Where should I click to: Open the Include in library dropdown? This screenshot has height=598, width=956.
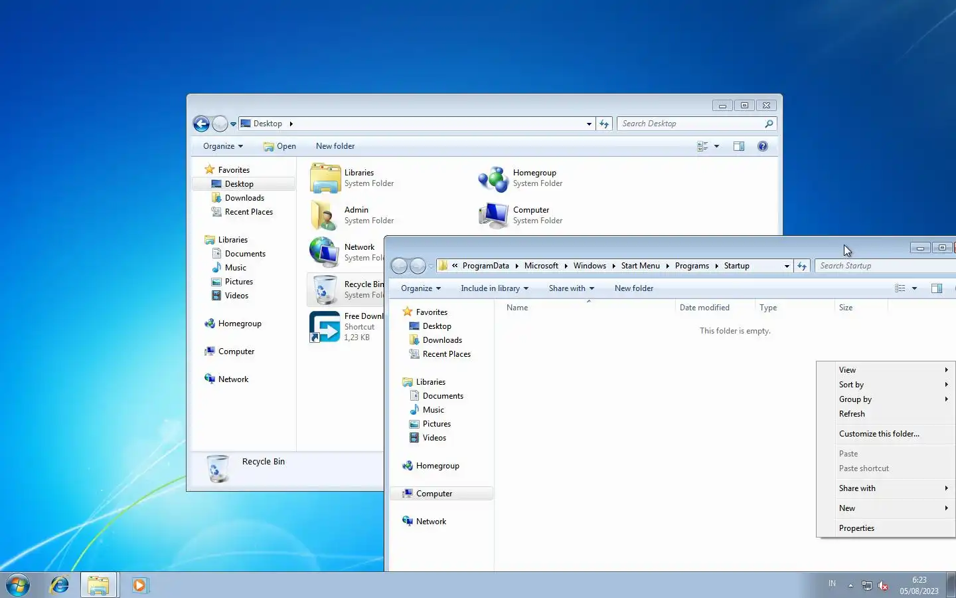[x=495, y=288]
